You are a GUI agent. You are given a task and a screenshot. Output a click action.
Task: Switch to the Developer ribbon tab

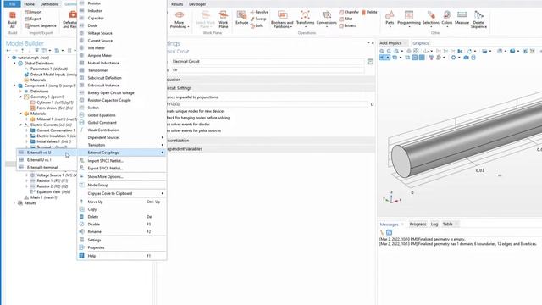click(197, 4)
